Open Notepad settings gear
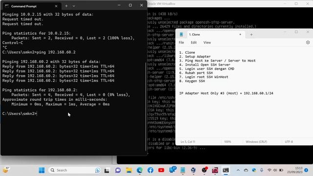Image resolution: width=313 pixels, height=176 pixels. (308, 43)
